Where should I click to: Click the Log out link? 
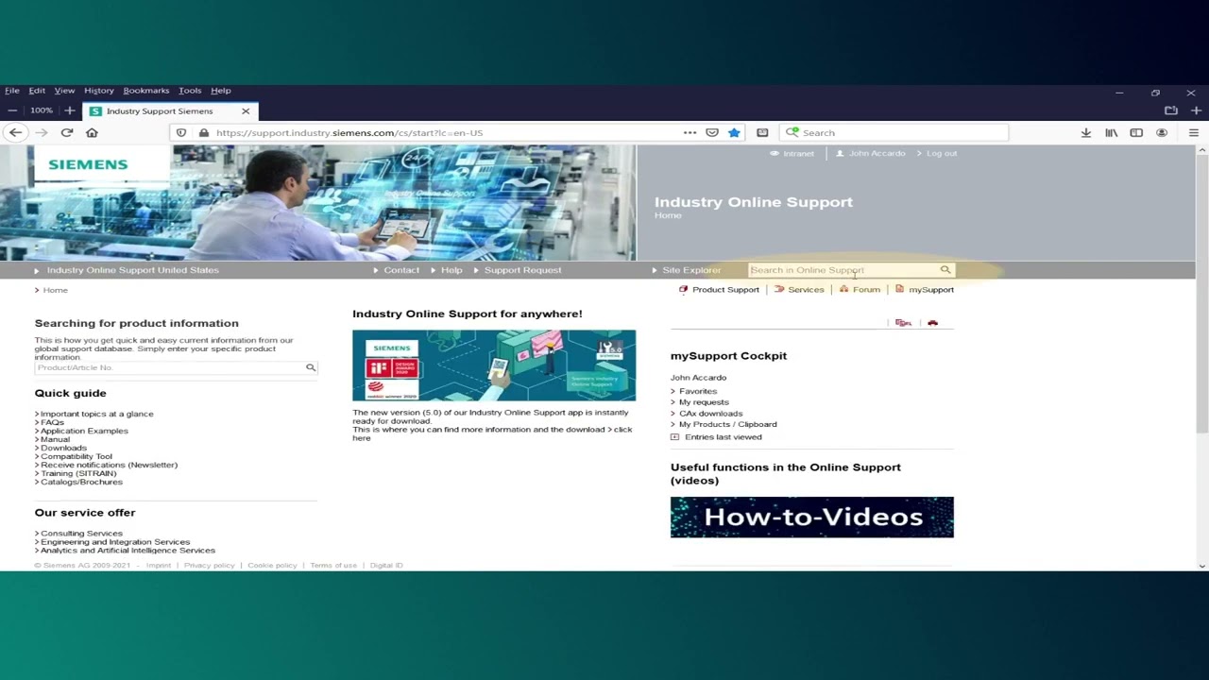[x=942, y=153]
